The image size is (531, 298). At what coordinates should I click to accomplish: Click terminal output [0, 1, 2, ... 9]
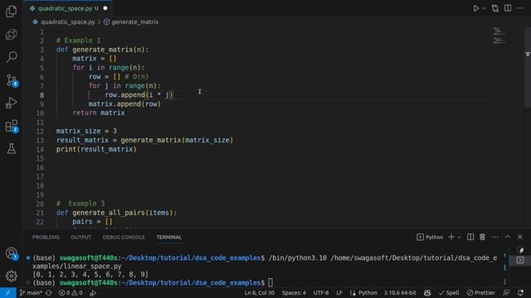pyautogui.click(x=90, y=274)
